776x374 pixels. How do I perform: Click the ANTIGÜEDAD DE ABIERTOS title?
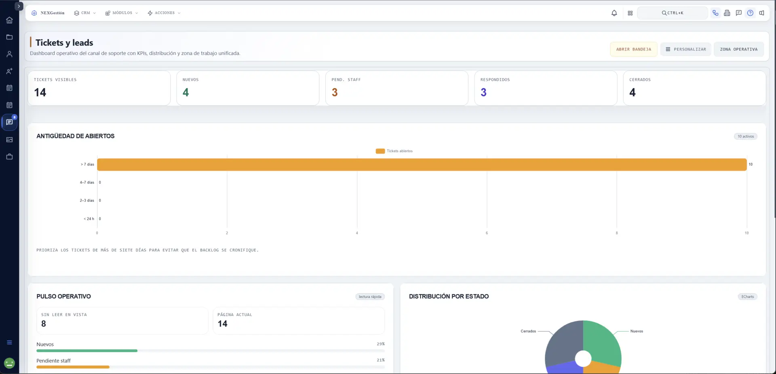75,136
